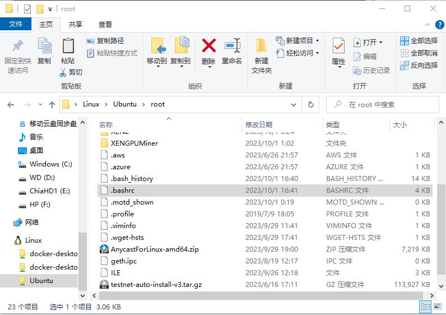Sort by Size (大小) column header
The height and width of the screenshot is (315, 446).
[x=411, y=124]
